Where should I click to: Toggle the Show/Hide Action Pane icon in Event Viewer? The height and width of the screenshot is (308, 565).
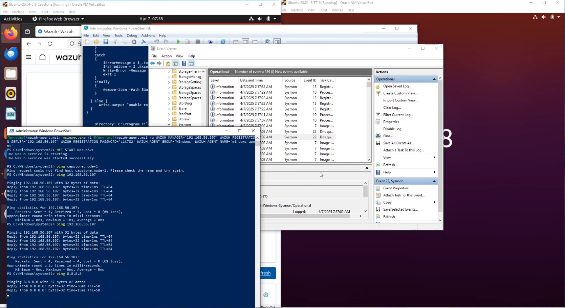click(x=191, y=63)
